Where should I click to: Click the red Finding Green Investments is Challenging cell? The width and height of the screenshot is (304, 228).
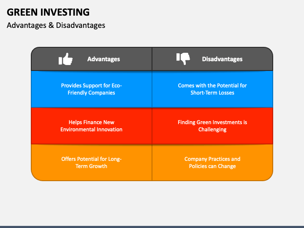(x=212, y=126)
